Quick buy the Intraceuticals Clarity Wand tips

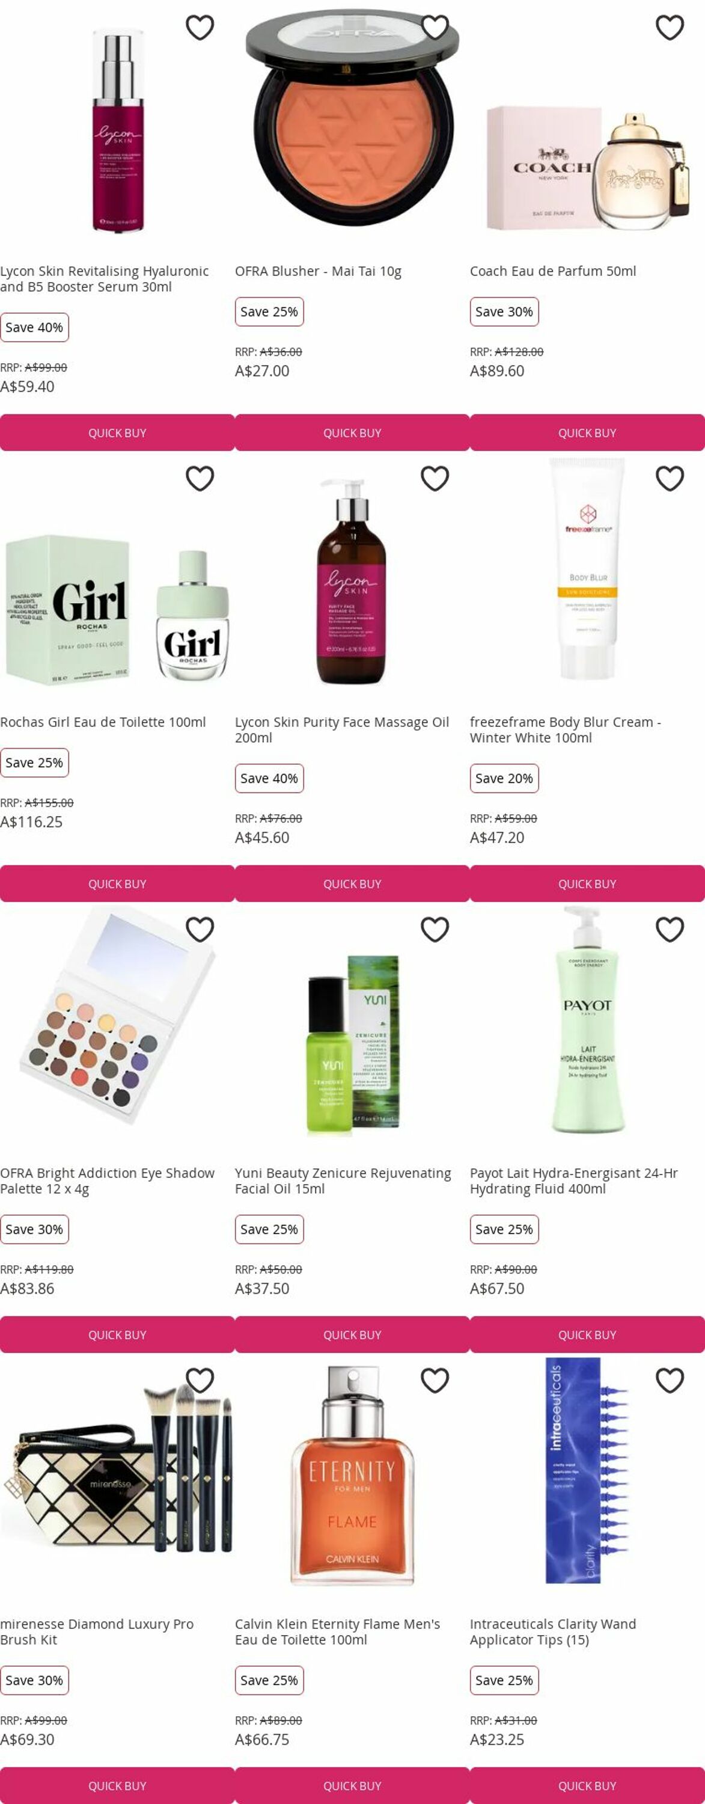click(x=587, y=1785)
